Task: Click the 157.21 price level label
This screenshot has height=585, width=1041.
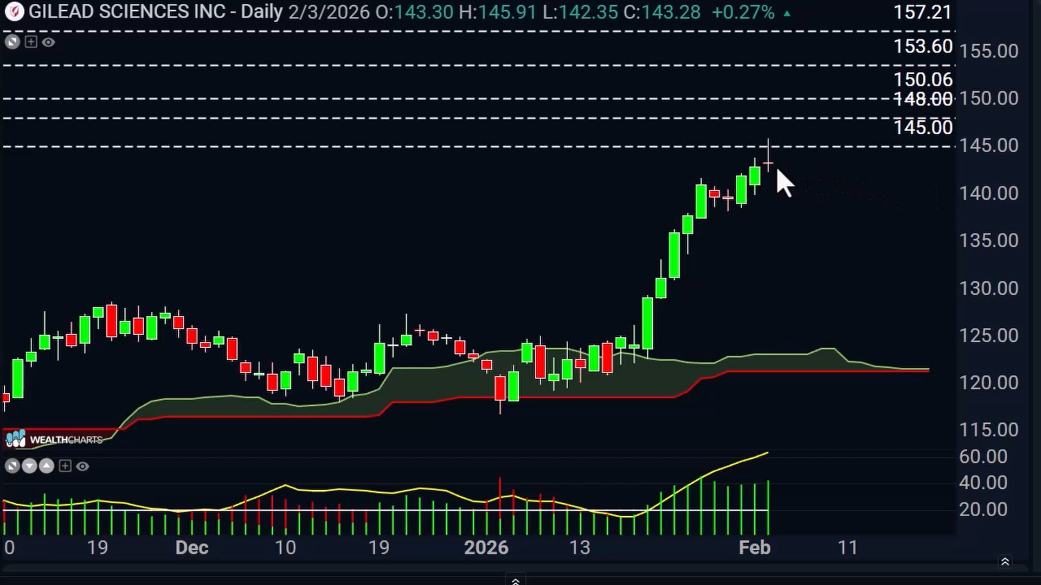Action: pos(923,12)
